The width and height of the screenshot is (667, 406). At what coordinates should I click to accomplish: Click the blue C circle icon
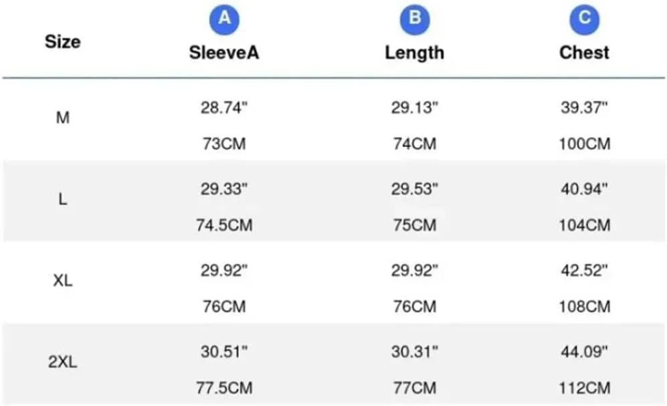point(585,19)
